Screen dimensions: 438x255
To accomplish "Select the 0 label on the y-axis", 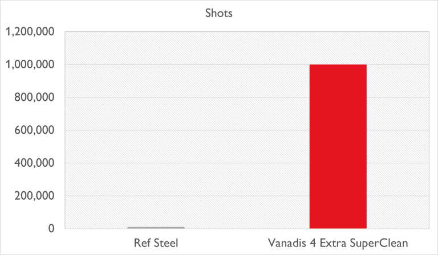I will point(51,229).
